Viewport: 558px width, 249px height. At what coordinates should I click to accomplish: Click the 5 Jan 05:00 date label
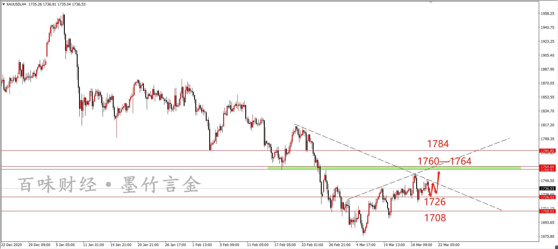coord(65,245)
